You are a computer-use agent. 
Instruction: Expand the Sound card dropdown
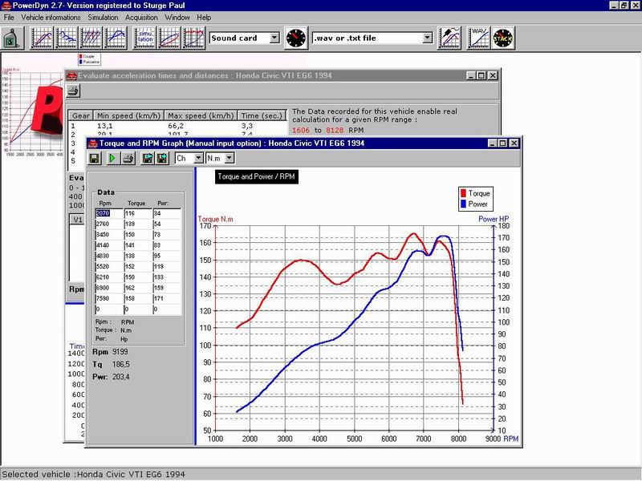pyautogui.click(x=274, y=38)
